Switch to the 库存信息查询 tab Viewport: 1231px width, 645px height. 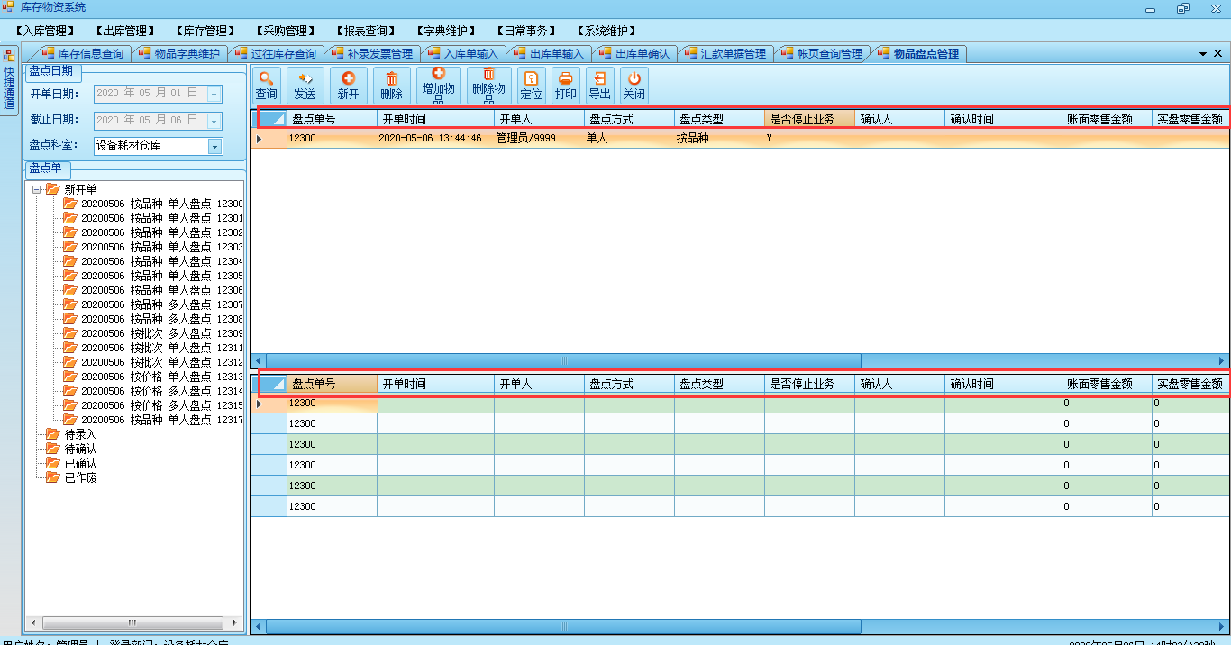coord(83,54)
